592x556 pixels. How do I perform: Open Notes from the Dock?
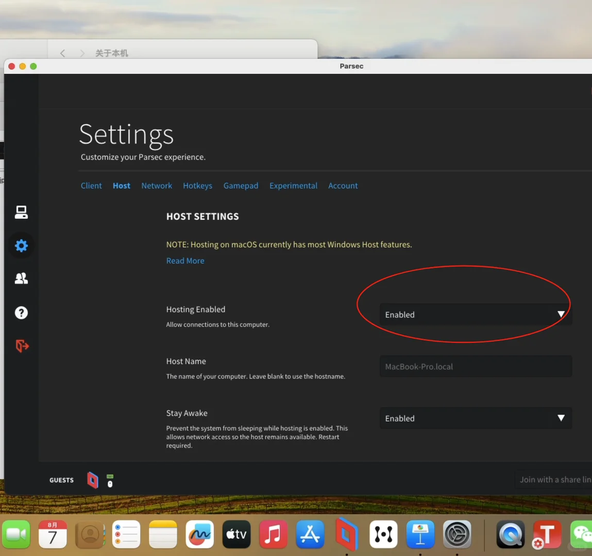(x=163, y=534)
